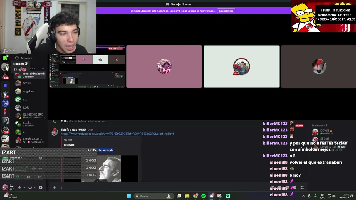356x200 pixels.
Task: Open the blue folder server icon
Action: click(x=5, y=85)
